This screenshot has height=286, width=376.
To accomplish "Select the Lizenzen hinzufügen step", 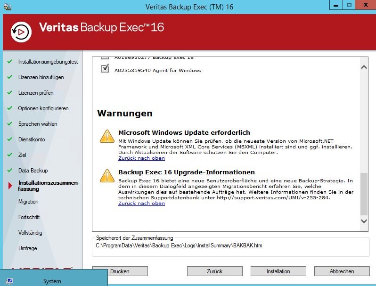I will click(41, 77).
